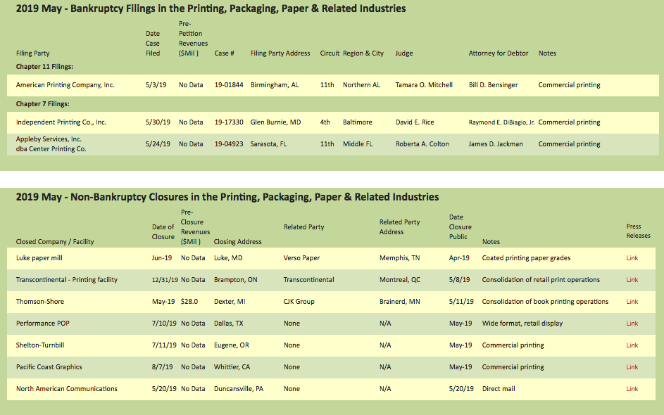Select the 'Chapter 7 Filings:' label

(43, 104)
